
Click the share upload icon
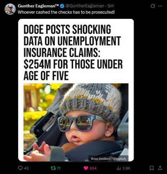(160, 168)
